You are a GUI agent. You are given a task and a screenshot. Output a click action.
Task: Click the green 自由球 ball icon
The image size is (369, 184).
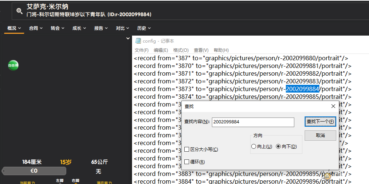[x=13, y=65]
